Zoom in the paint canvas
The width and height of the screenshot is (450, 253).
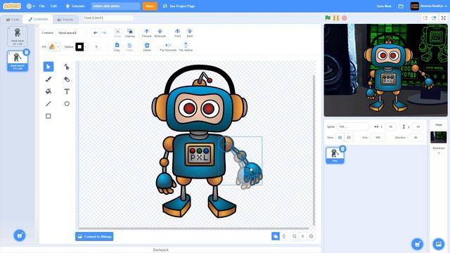311,236
